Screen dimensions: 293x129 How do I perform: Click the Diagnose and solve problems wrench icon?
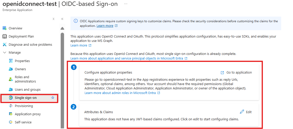click(5, 44)
